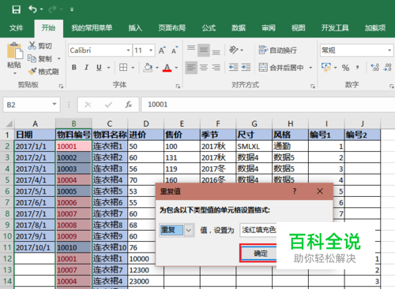Image resolution: width=395 pixels, height=289 pixels.
Task: Select column B header
Action: pyautogui.click(x=73, y=124)
